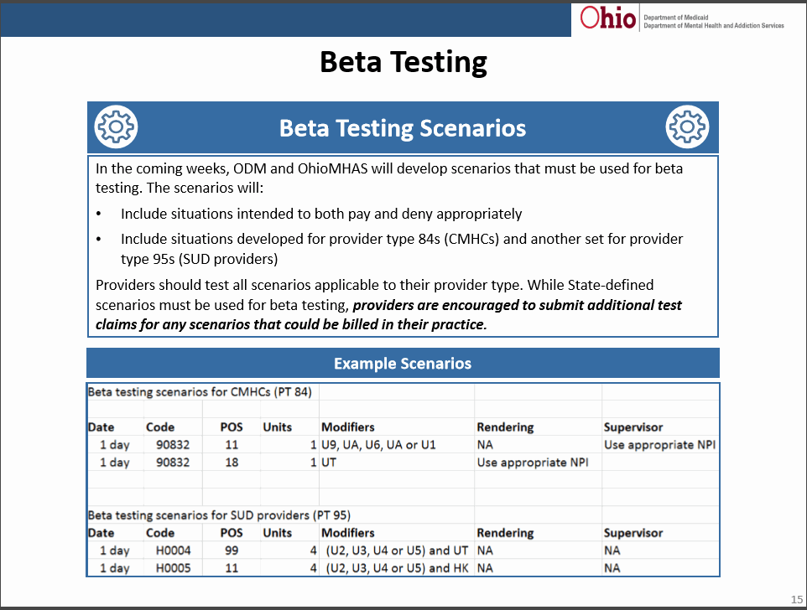Click the left gear icon in the banner
Image resolution: width=807 pixels, height=610 pixels.
pos(117,127)
